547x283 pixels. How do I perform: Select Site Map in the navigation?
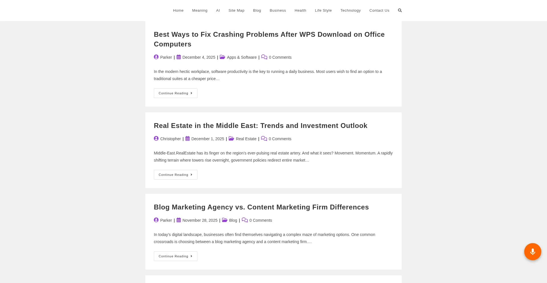click(236, 11)
